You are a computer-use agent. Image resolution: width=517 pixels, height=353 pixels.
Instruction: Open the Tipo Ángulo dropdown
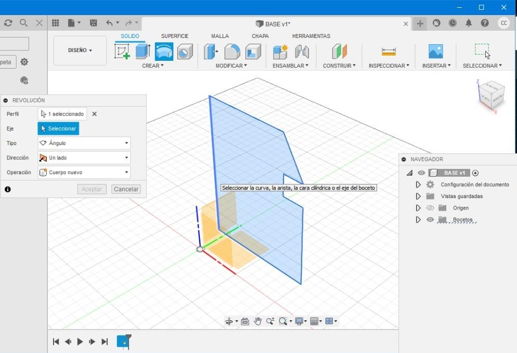click(x=84, y=143)
